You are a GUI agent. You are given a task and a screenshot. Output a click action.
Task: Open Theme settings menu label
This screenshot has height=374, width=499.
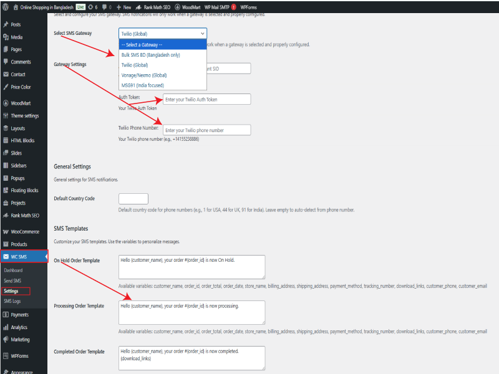(x=25, y=116)
